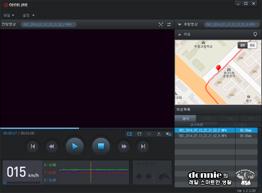Expand the 후방영상 rear video panel
The height and width of the screenshot is (193, 262).
pos(180,24)
